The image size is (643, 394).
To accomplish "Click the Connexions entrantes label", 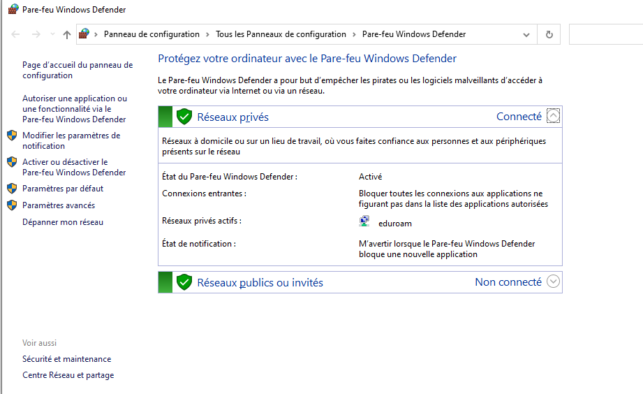I will [205, 194].
